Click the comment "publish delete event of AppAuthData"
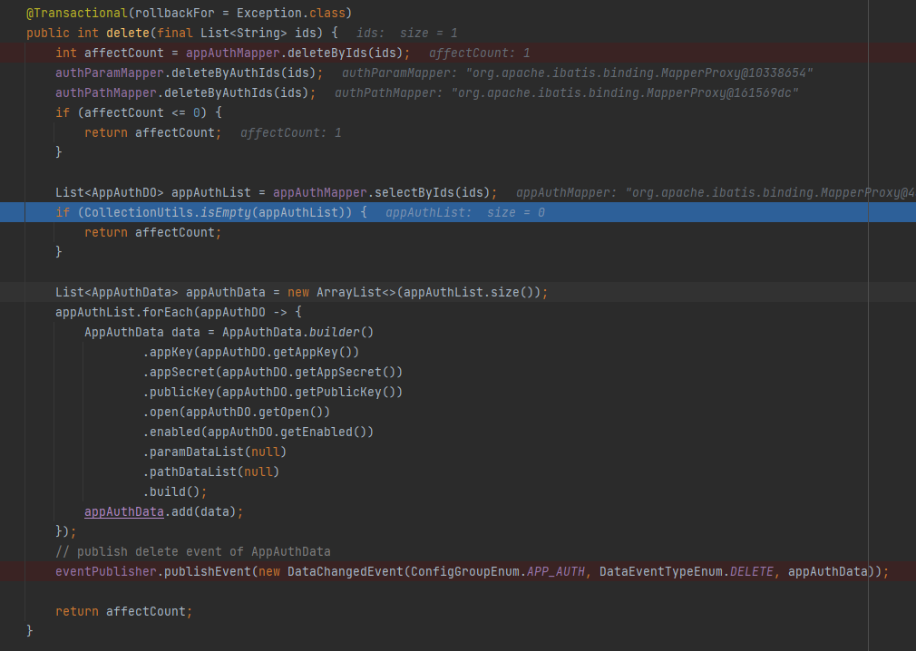 click(204, 551)
